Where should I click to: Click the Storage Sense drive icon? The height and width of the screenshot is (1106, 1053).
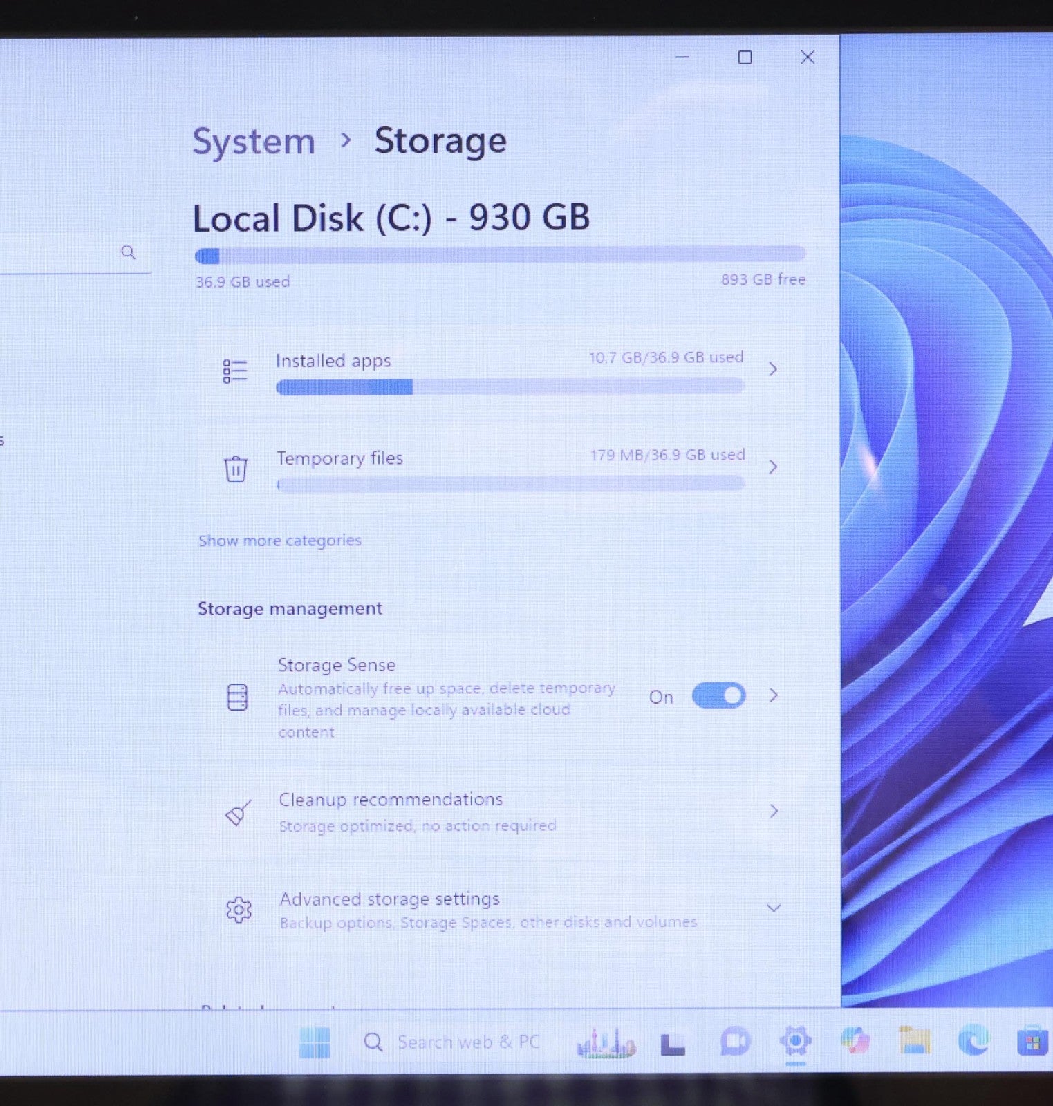point(237,697)
